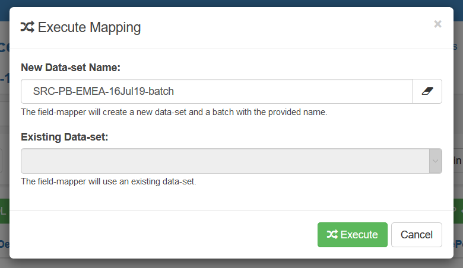Click the 'Existing Data-set:' label
This screenshot has height=268, width=463.
(x=65, y=137)
